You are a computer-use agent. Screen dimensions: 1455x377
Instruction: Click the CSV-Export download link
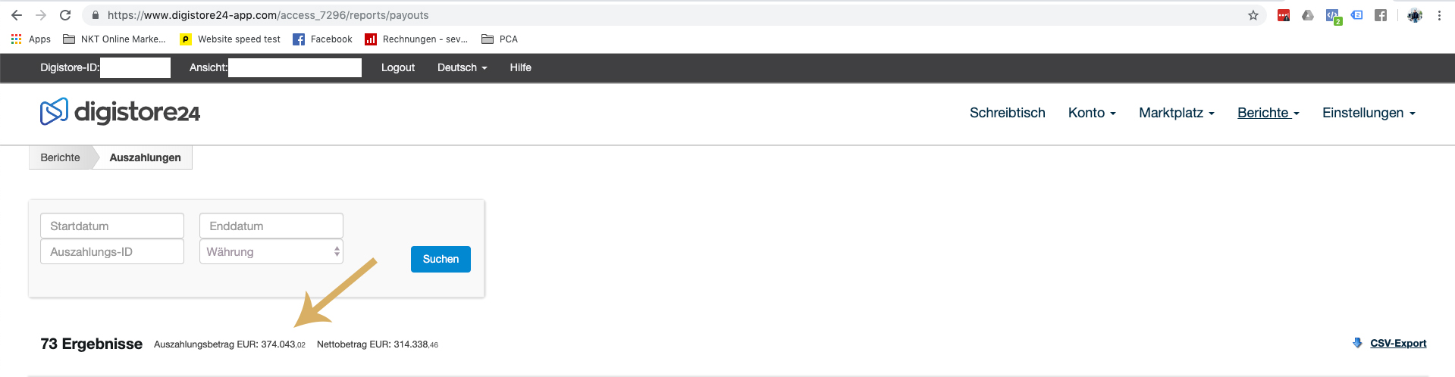coord(1397,343)
